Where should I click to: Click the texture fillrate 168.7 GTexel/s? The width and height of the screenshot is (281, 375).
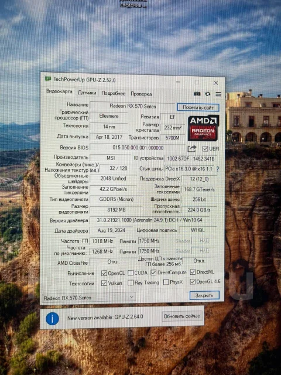(199, 189)
